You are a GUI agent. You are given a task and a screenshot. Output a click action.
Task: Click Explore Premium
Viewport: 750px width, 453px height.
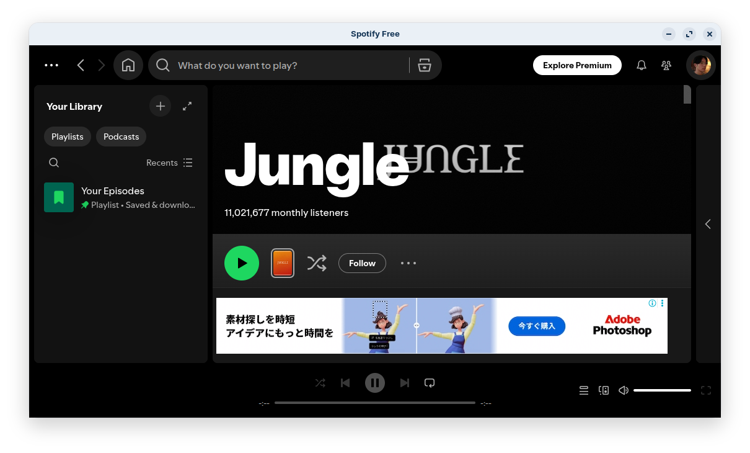click(577, 65)
